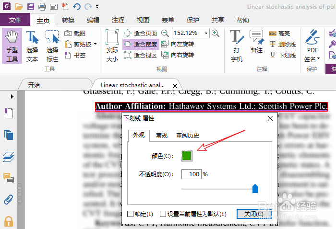Select the 下划线 underline tool
The image size is (336, 229).
click(282, 56)
